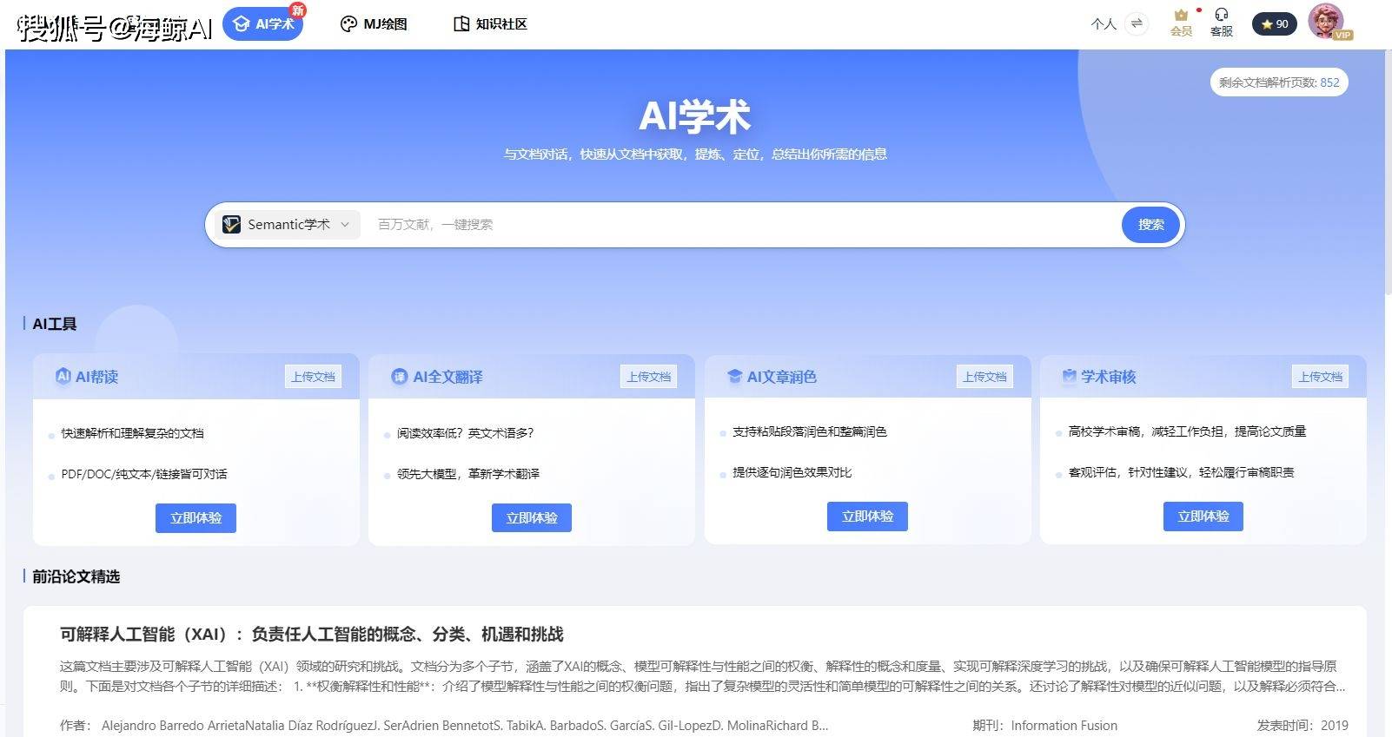This screenshot has width=1392, height=737.
Task: Focus the 百万文献 search input field
Action: pos(743,225)
